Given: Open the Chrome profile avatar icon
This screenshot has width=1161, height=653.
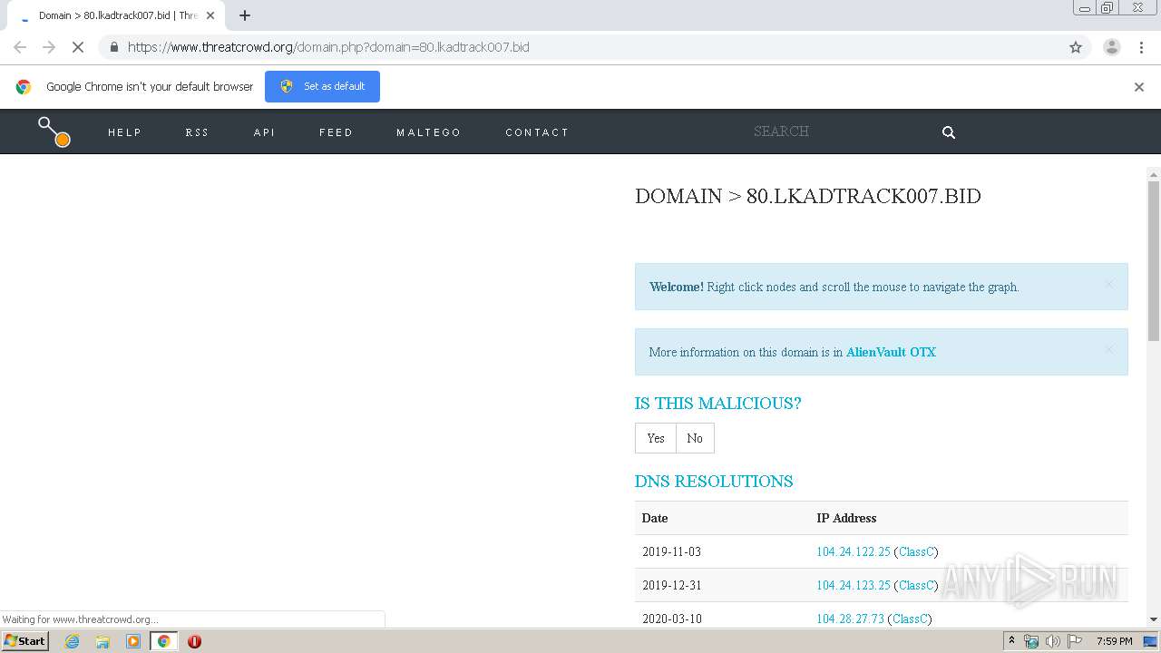Looking at the screenshot, I should (1111, 47).
